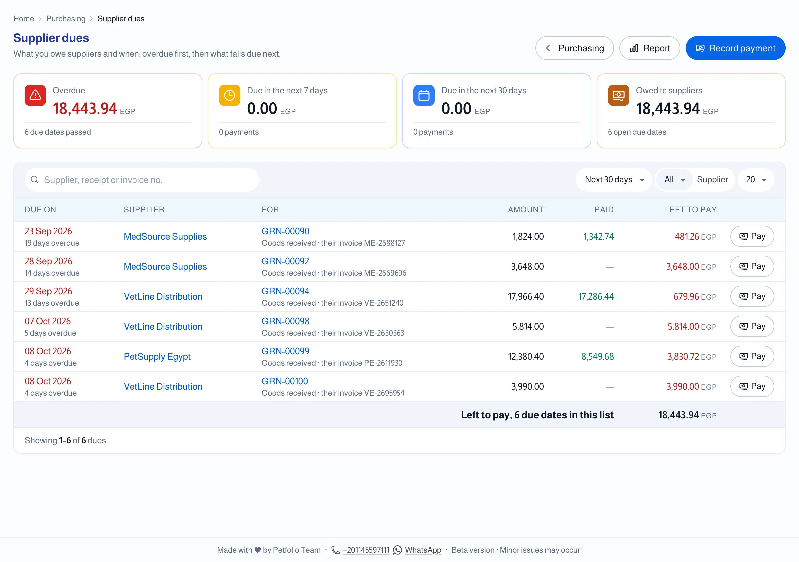
Task: Click the Supplier label beside the All filter
Action: 712,180
